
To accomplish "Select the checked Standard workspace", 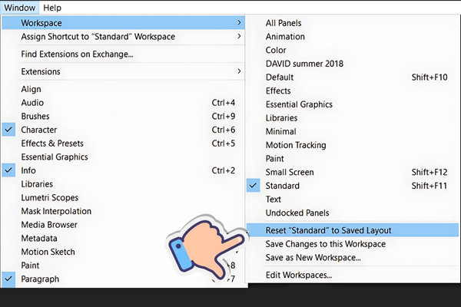I will point(353,186).
